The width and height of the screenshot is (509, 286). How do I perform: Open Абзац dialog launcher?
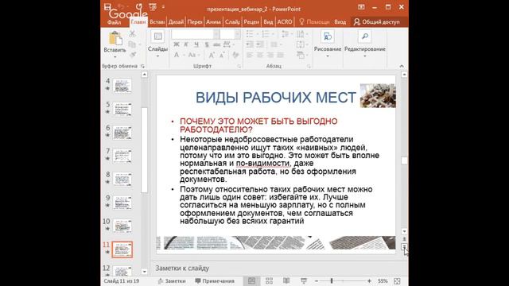pos(309,66)
